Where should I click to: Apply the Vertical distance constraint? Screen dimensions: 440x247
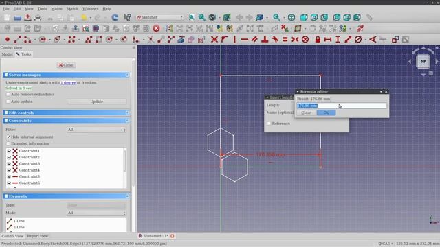[338, 40]
